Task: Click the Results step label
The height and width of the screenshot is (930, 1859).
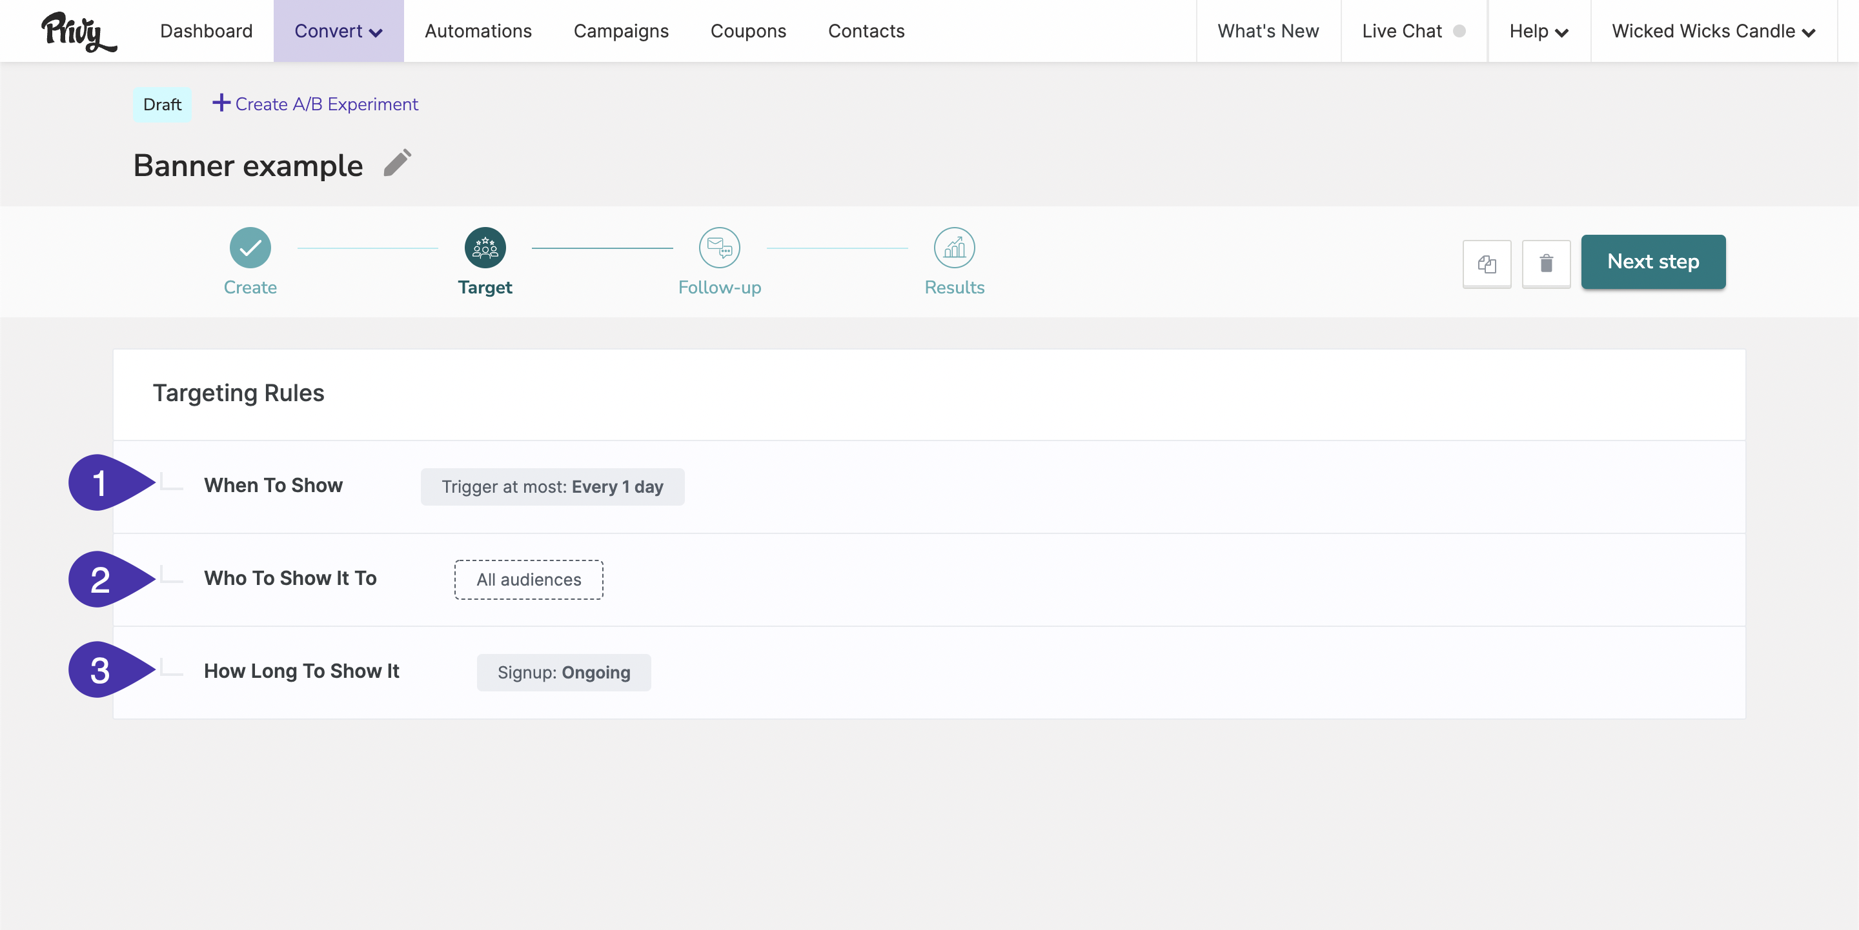Action: tap(954, 287)
